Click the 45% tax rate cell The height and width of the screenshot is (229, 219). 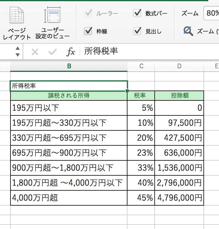pyautogui.click(x=141, y=198)
